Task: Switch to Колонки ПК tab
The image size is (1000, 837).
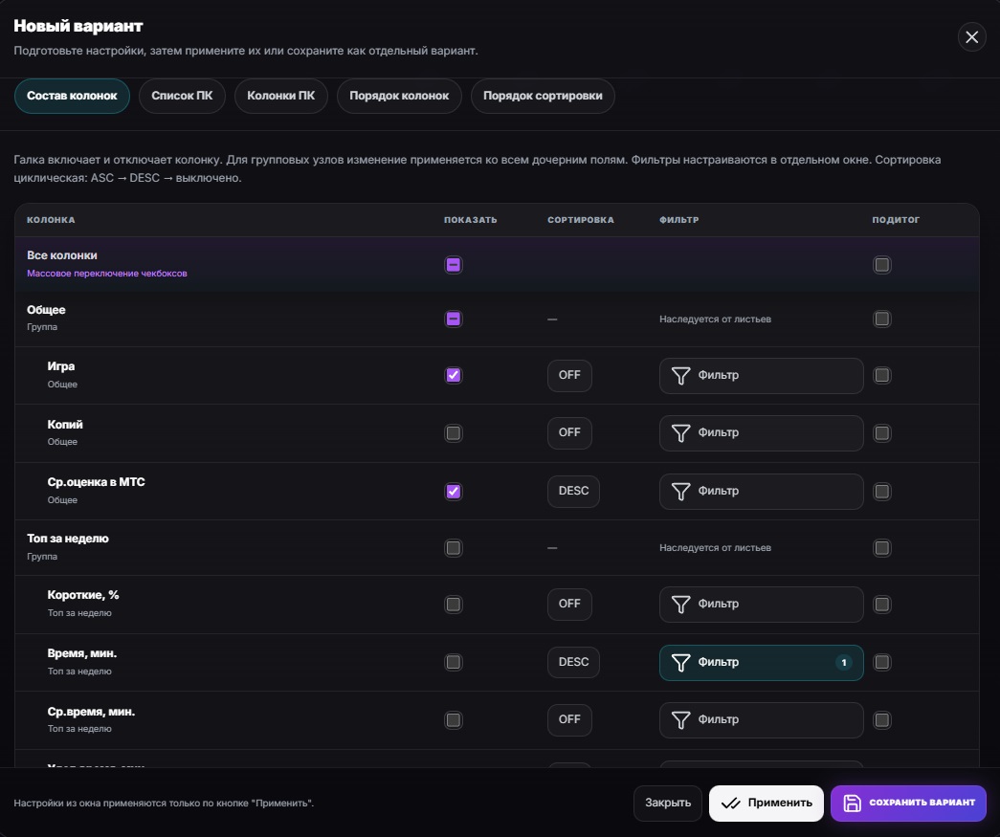Action: [x=281, y=96]
